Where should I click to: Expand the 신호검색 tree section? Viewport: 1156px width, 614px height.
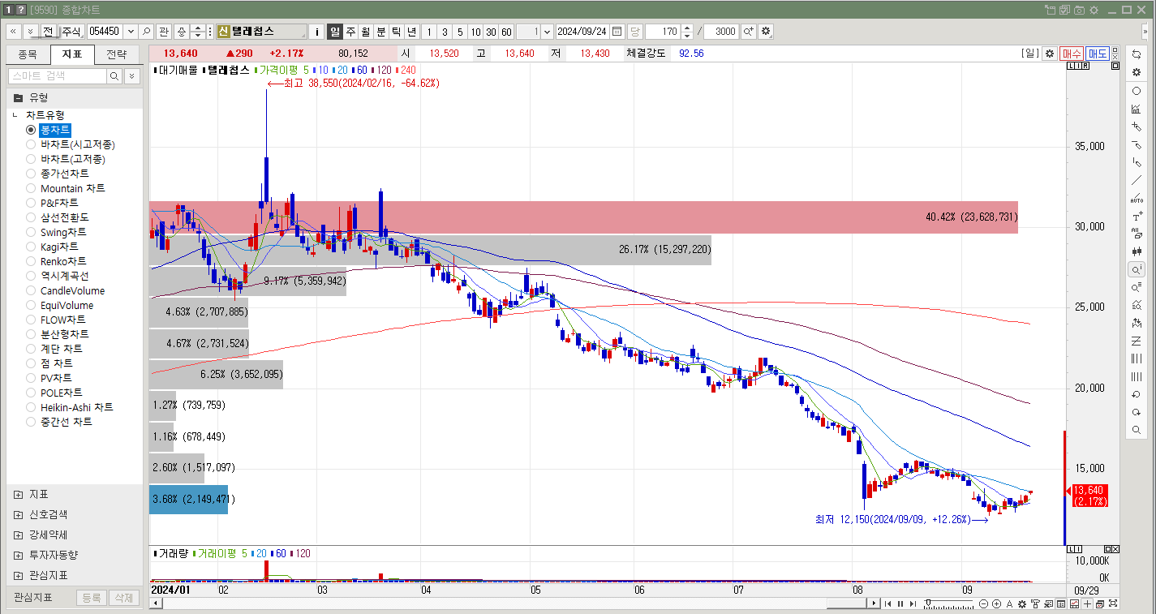click(x=18, y=514)
